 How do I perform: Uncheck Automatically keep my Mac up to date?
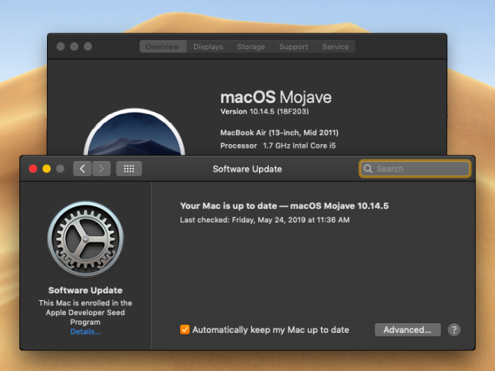point(184,330)
